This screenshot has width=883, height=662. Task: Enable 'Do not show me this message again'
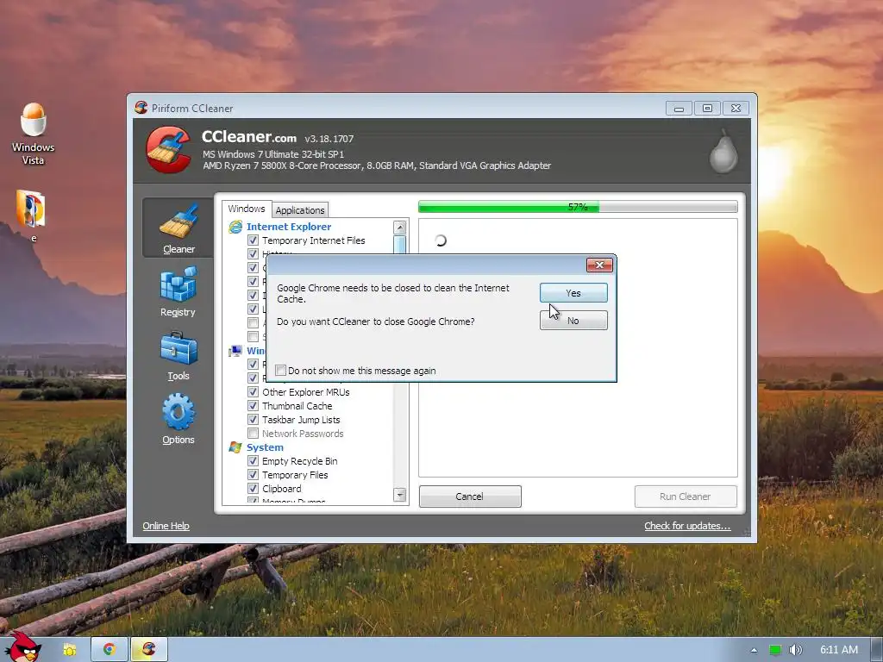[x=280, y=371]
